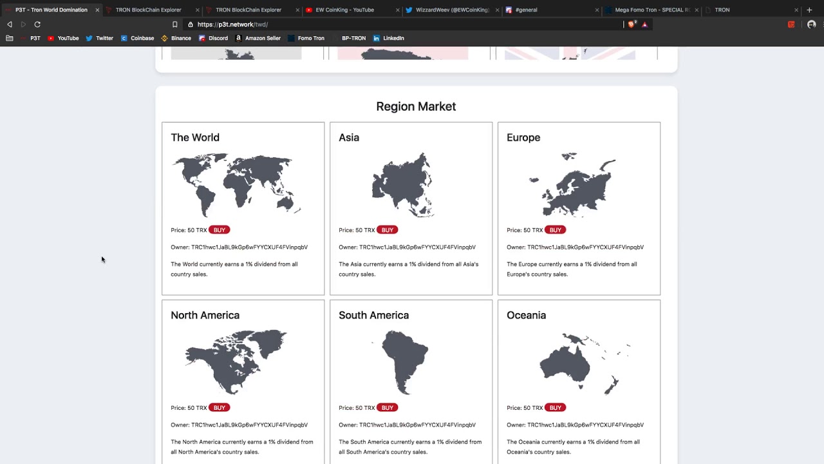Buy the Asia region
This screenshot has width=824, height=464.
(x=387, y=230)
